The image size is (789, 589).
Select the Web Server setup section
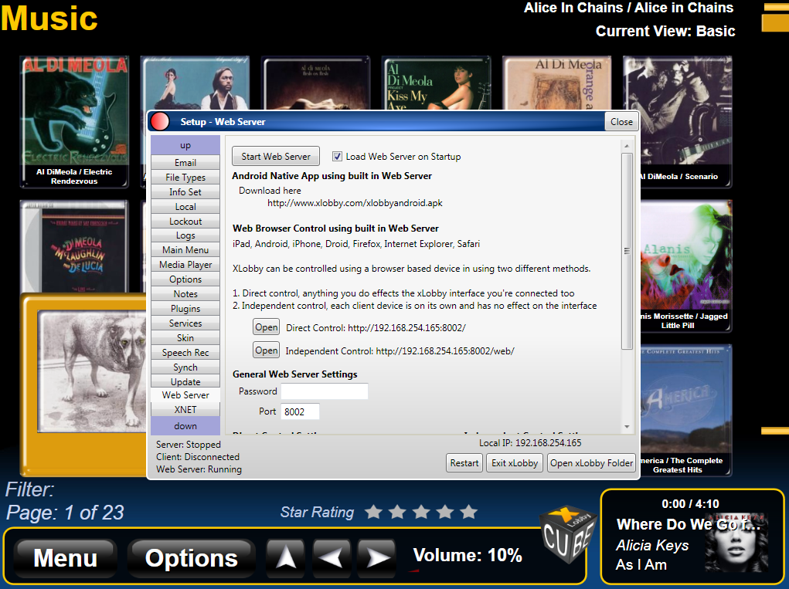point(185,395)
